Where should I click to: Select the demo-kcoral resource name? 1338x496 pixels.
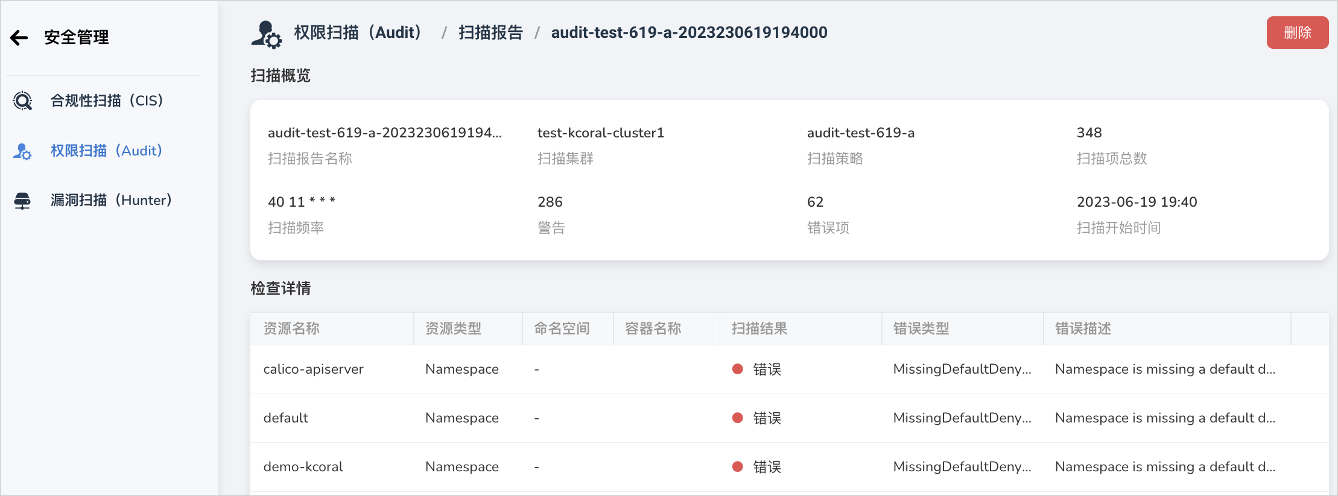pos(303,466)
